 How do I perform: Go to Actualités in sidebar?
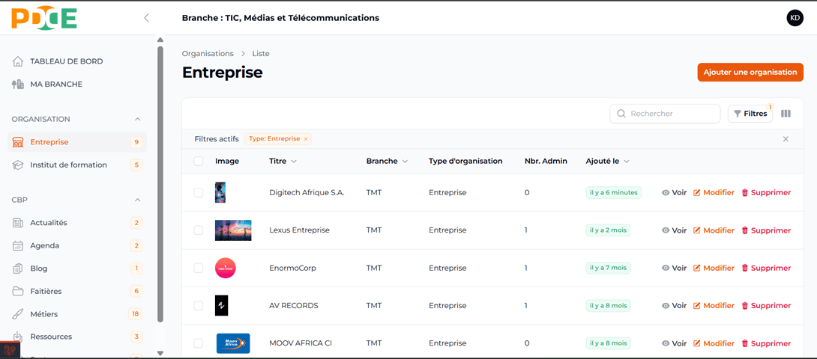(49, 222)
